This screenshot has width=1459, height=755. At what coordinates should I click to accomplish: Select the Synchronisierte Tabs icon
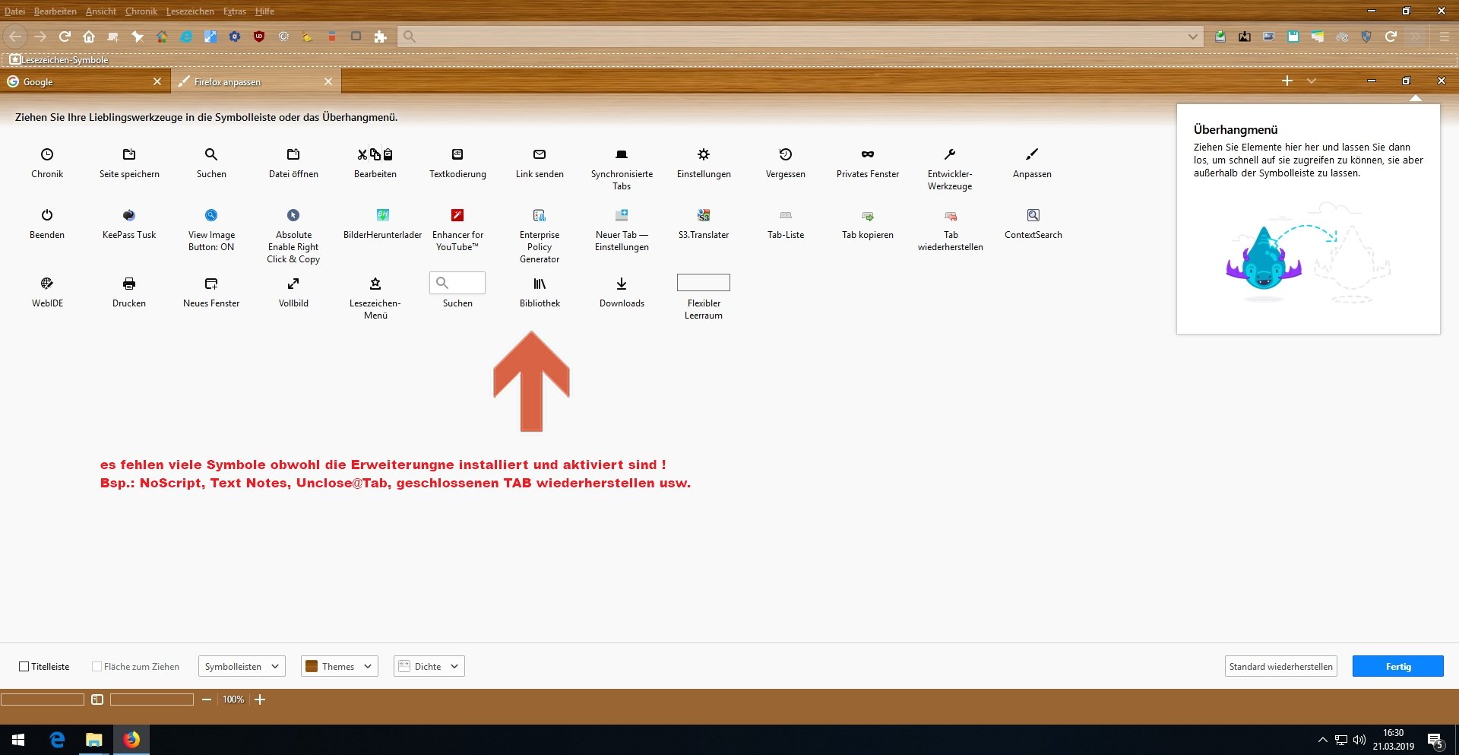622,154
